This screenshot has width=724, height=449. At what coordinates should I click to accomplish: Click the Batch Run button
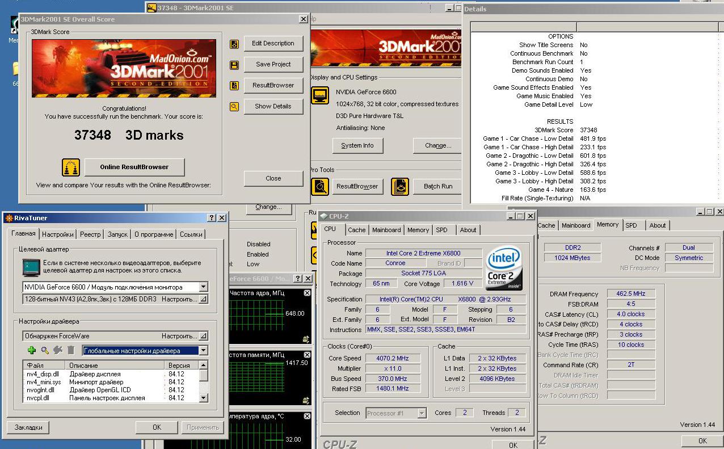pyautogui.click(x=438, y=186)
